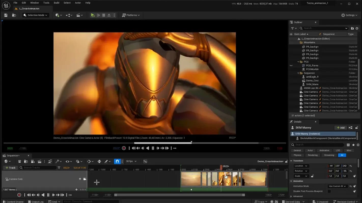This screenshot has width=362, height=203.
Task: Toggle visibility eye of PCG_Fores row
Action: pyautogui.click(x=291, y=65)
